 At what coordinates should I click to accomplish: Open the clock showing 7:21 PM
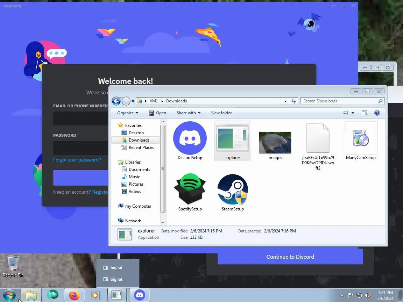tap(385, 295)
